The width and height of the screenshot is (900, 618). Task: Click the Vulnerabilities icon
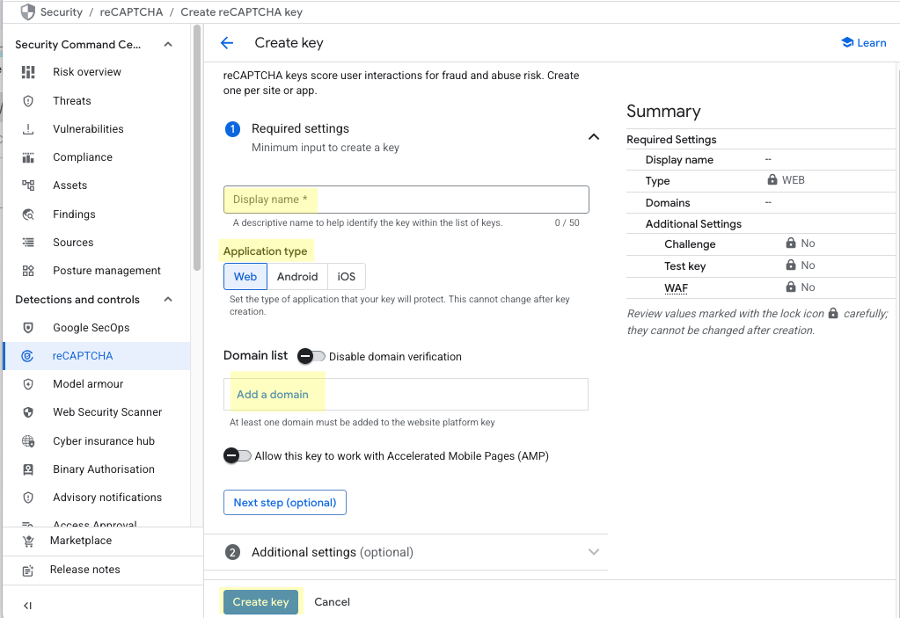coord(28,129)
